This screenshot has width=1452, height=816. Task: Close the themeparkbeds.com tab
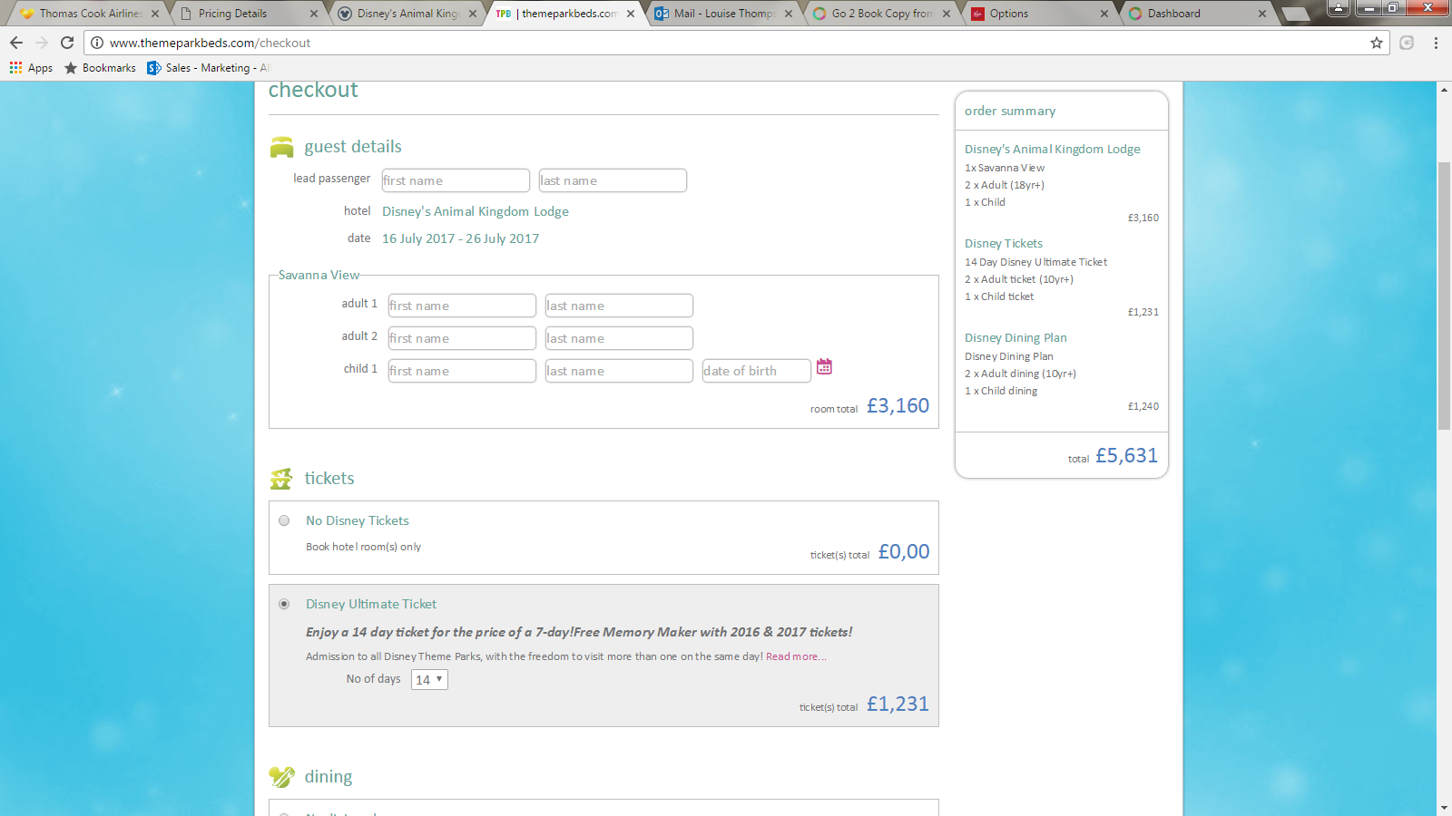[631, 14]
